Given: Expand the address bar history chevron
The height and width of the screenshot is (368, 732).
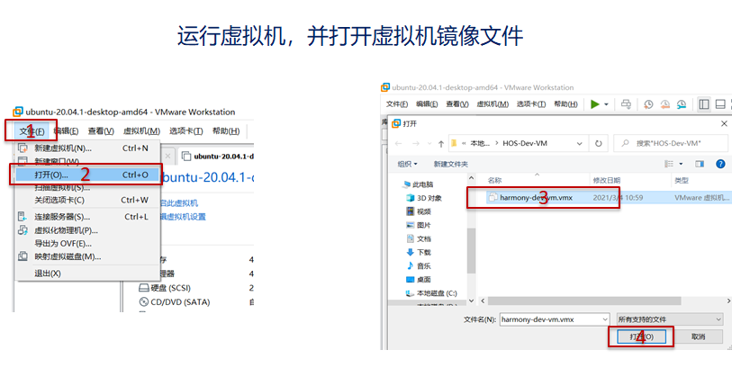Looking at the screenshot, I should click(579, 144).
